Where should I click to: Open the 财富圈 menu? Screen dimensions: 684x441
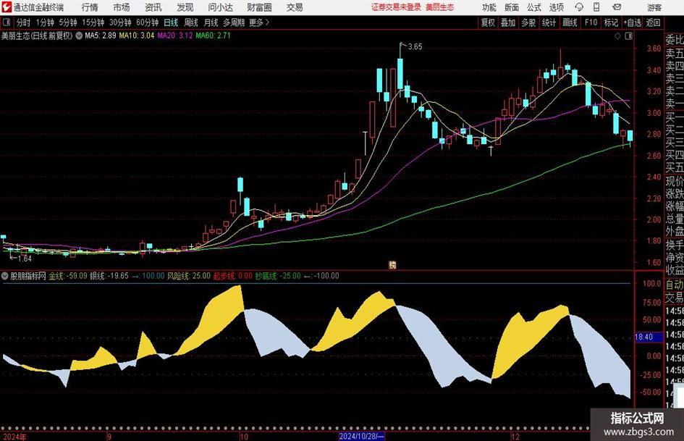[259, 7]
